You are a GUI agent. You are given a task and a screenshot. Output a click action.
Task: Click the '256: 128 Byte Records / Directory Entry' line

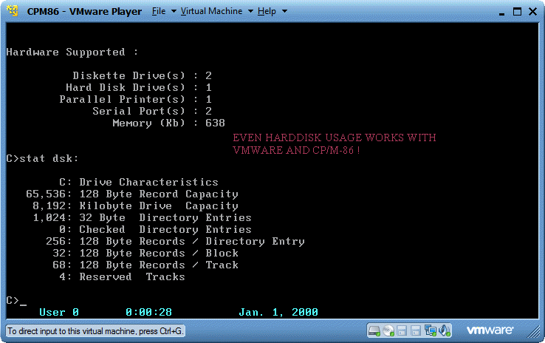[175, 242]
